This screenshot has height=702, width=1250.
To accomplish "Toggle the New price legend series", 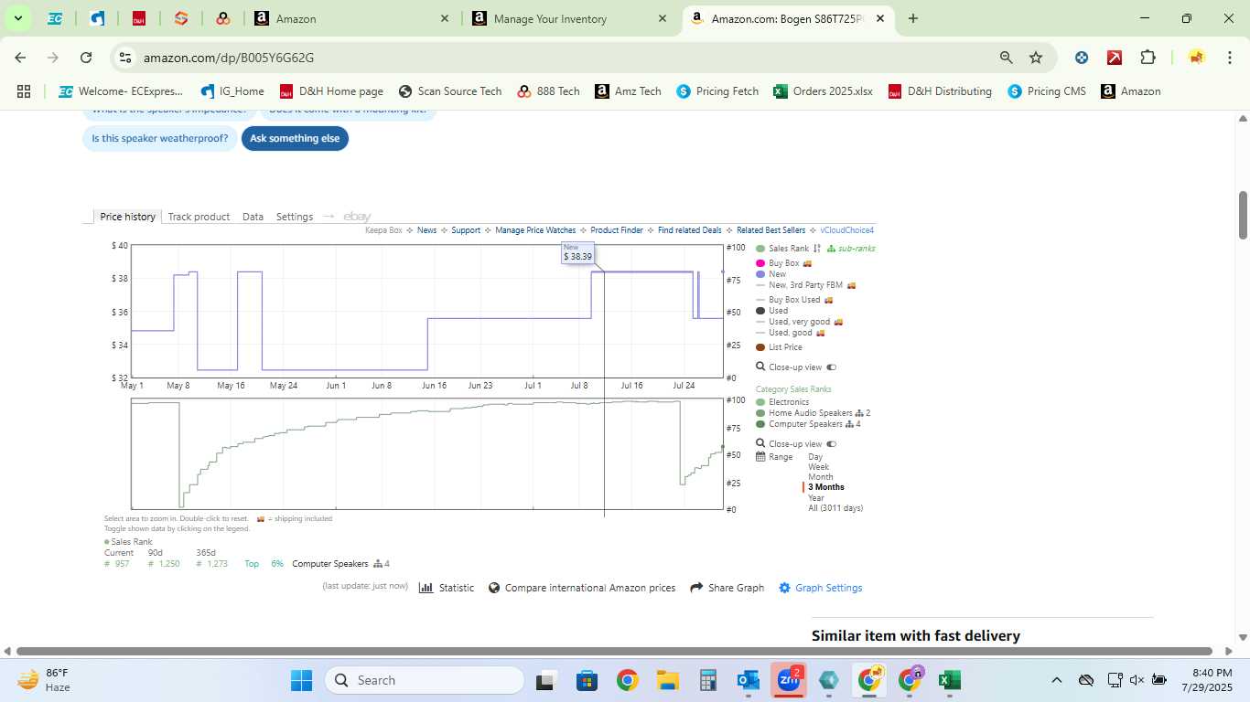I will coord(771,274).
